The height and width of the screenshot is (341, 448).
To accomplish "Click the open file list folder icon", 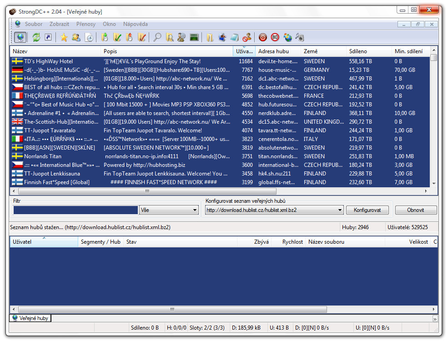I will [x=210, y=37].
